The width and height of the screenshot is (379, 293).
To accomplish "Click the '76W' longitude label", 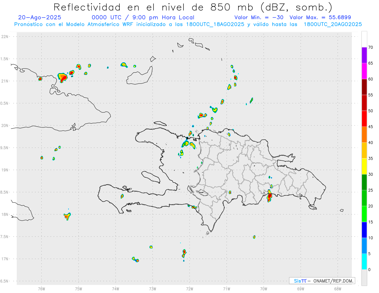I will tap(41, 289).
